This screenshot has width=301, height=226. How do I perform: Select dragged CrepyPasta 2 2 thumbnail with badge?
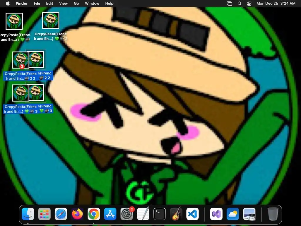21,60
